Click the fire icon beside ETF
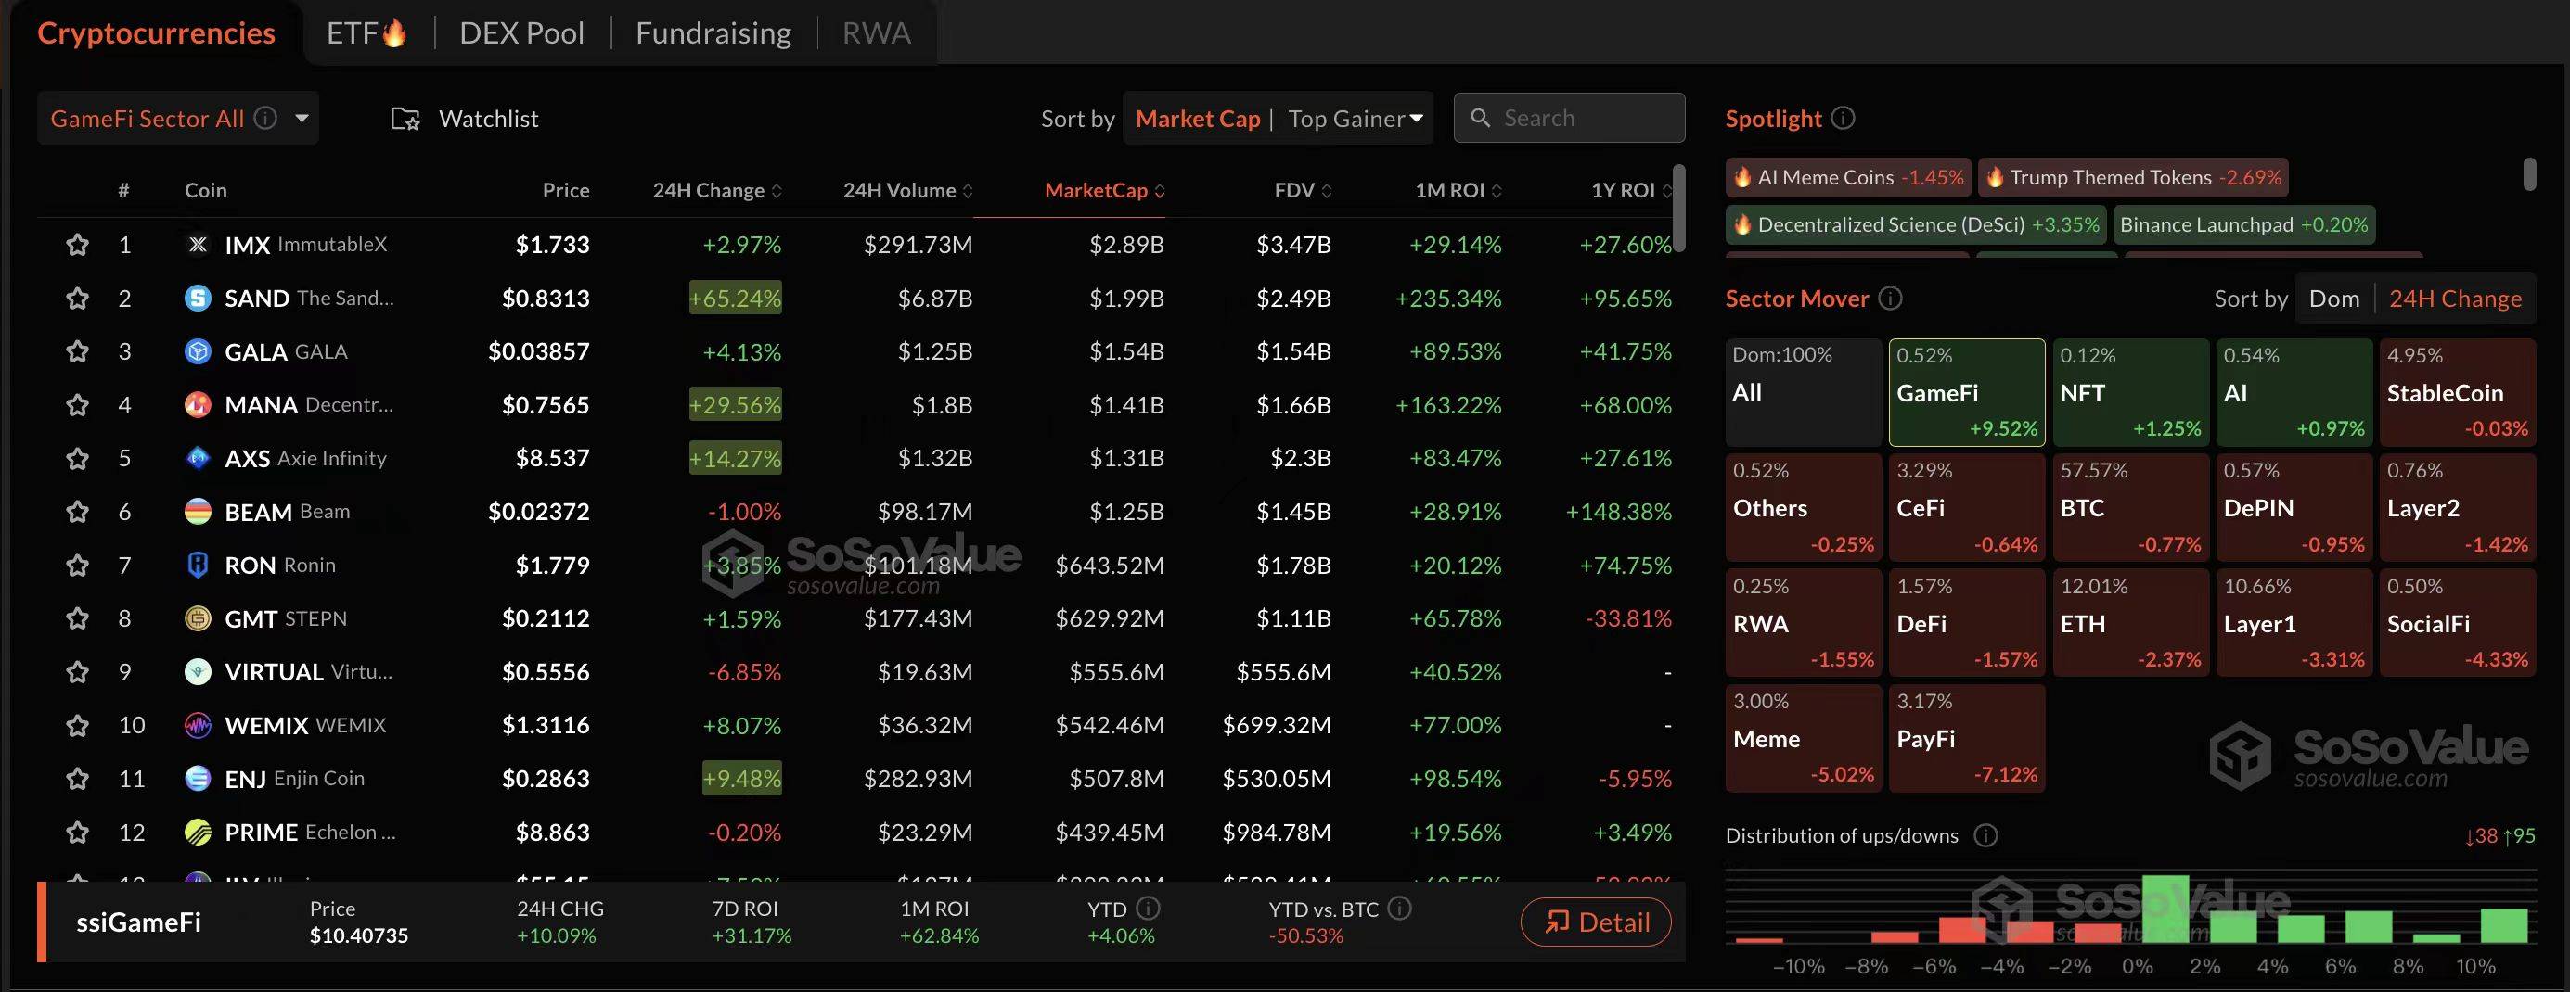 click(395, 32)
